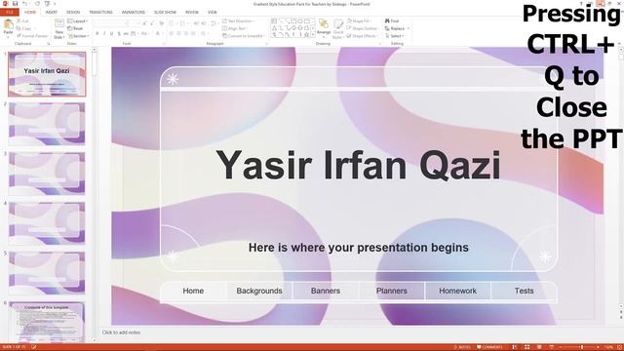Viewport: 624px width, 351px height.
Task: Select slide 3 thumbnail
Action: tap(47, 174)
